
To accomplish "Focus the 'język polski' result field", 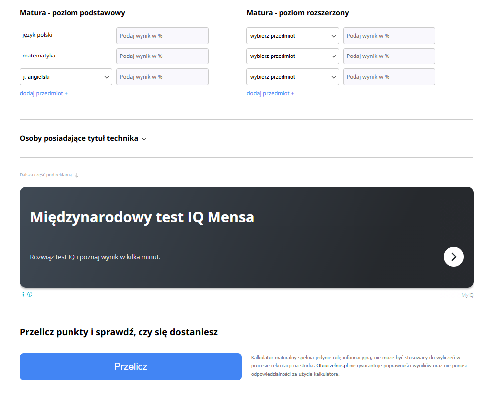I will point(162,36).
